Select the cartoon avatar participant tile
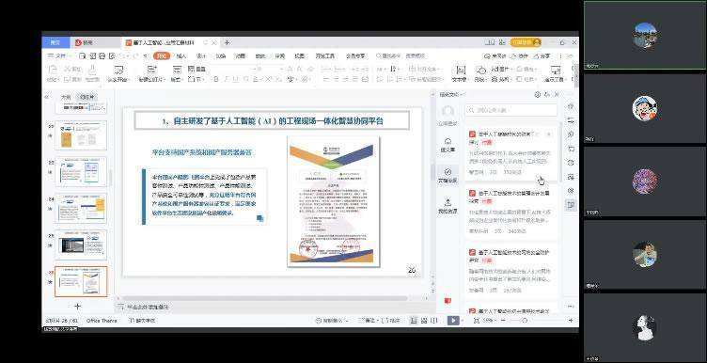This screenshot has height=363, width=707. (645, 109)
